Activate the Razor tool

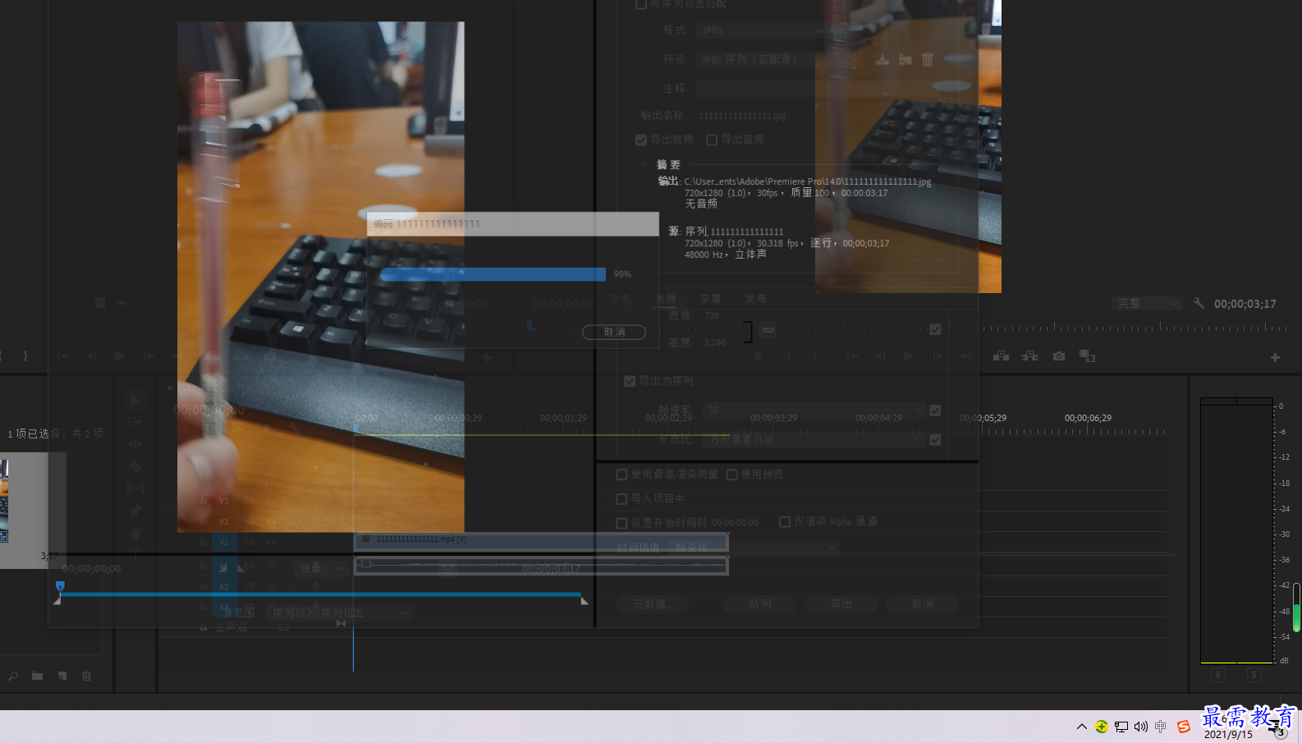[135, 466]
